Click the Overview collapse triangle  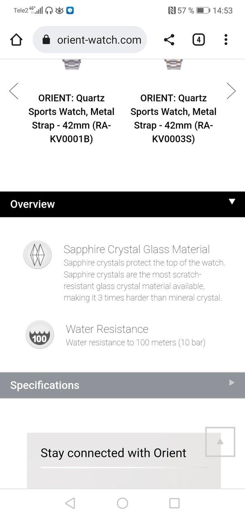click(x=232, y=202)
